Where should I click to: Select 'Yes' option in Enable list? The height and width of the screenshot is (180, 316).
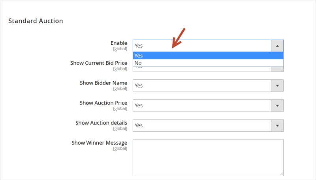[208, 55]
